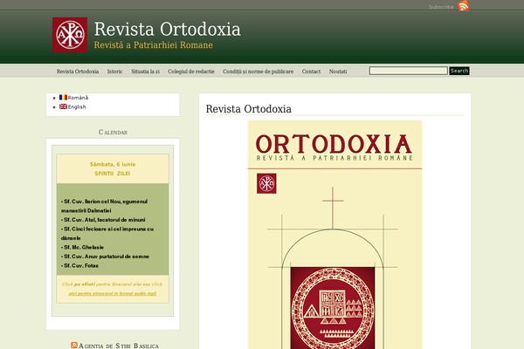Switch language to Română
The image size is (524, 349).
pyautogui.click(x=78, y=98)
